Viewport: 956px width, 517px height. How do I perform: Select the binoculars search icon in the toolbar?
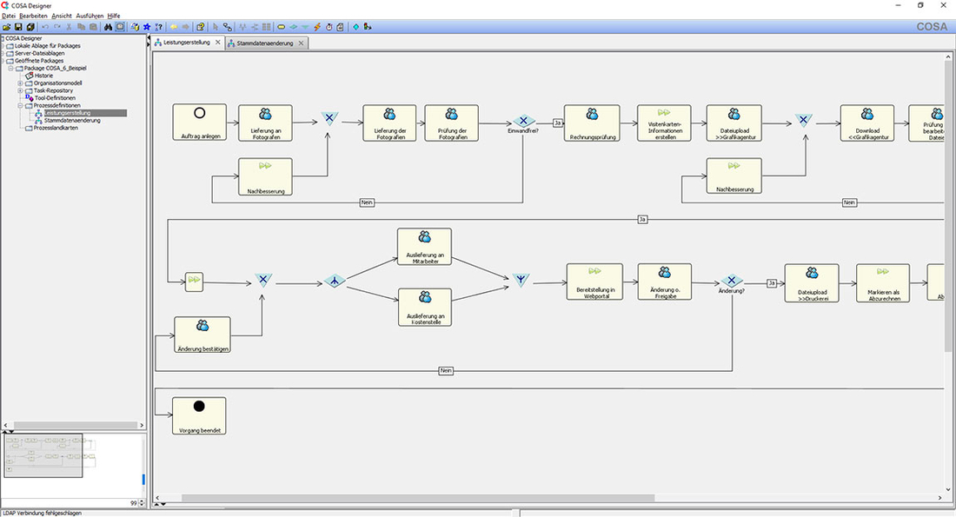109,27
